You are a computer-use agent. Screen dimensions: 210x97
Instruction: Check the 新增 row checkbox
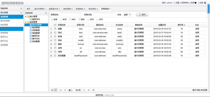tap(55, 37)
